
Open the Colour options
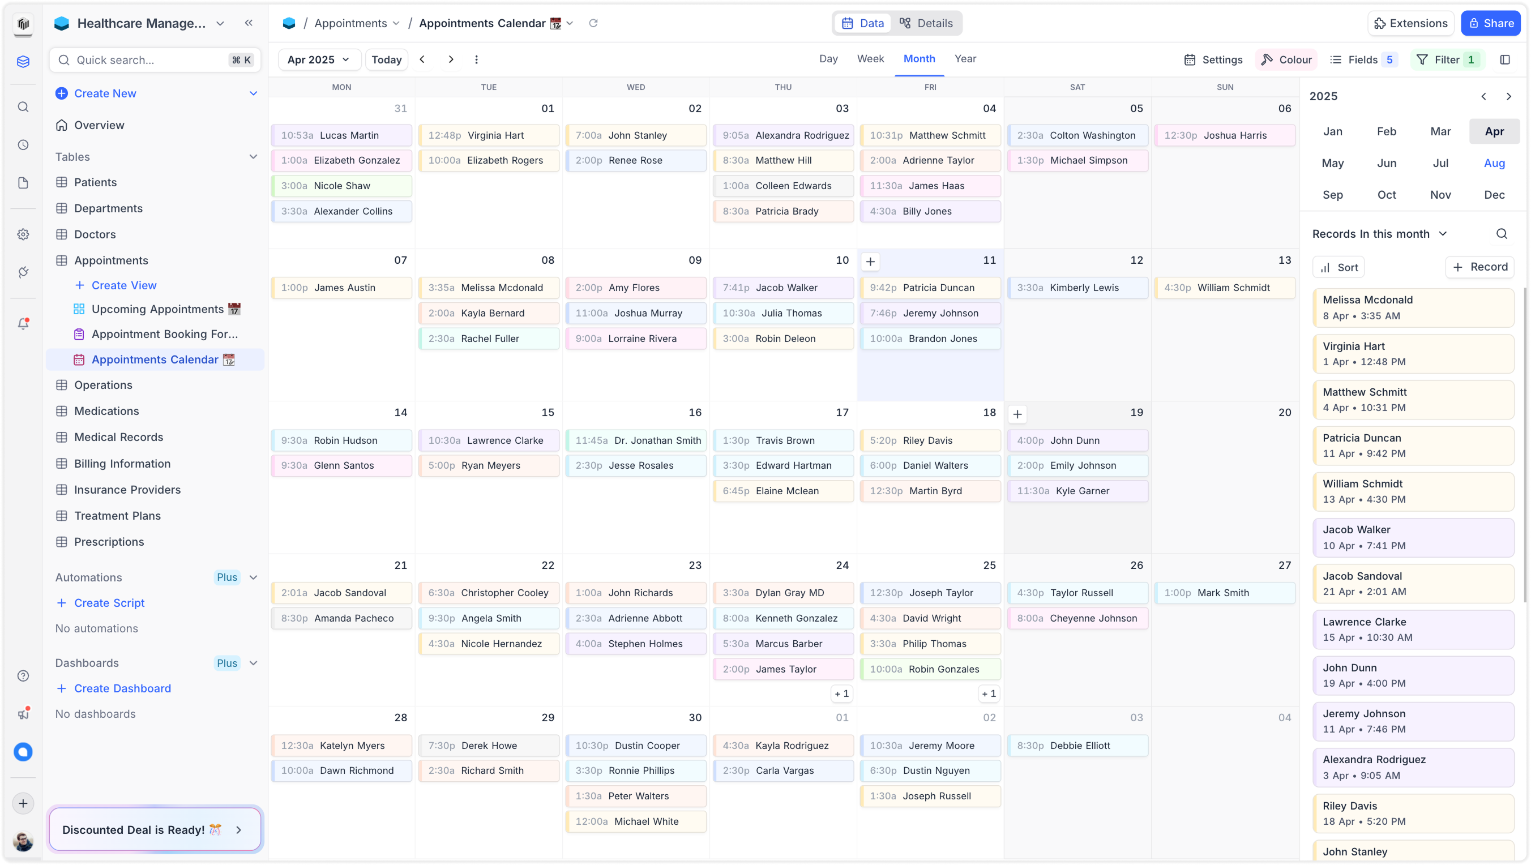tap(1286, 59)
